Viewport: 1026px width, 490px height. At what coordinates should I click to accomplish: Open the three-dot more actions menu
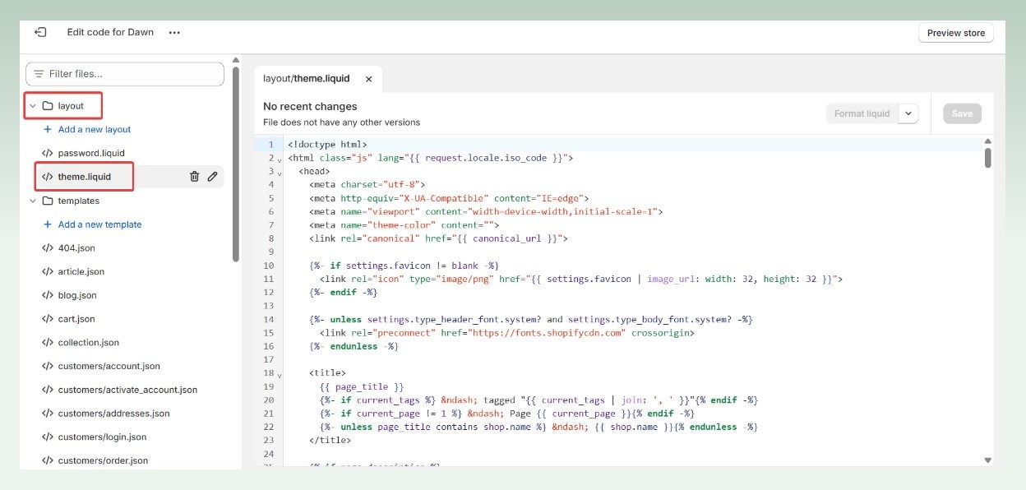tap(174, 33)
